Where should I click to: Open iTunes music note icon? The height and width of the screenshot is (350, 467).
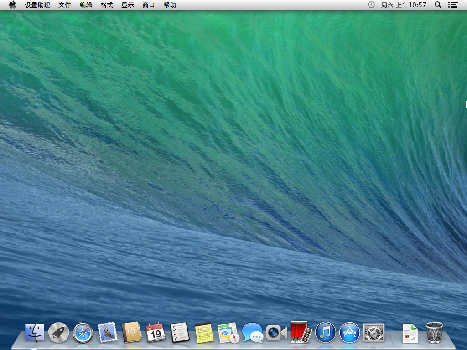pyautogui.click(x=326, y=332)
